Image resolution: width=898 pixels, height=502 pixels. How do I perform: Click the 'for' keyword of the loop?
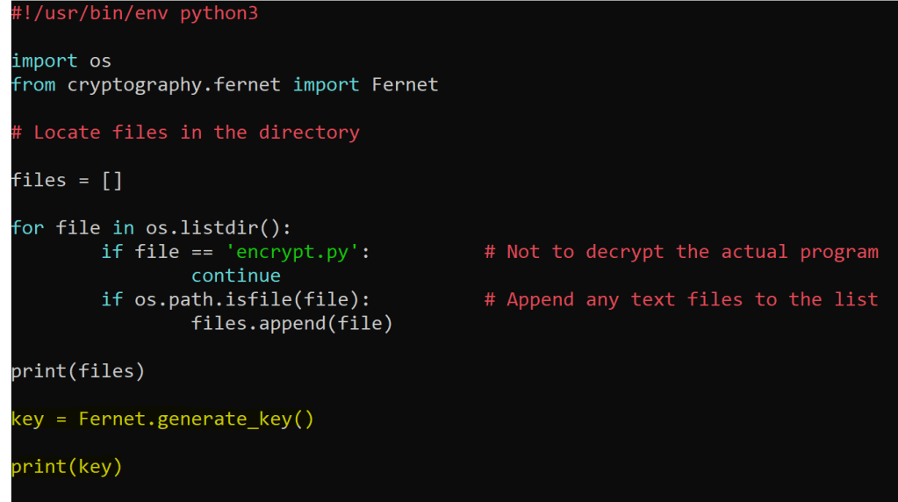(x=27, y=228)
